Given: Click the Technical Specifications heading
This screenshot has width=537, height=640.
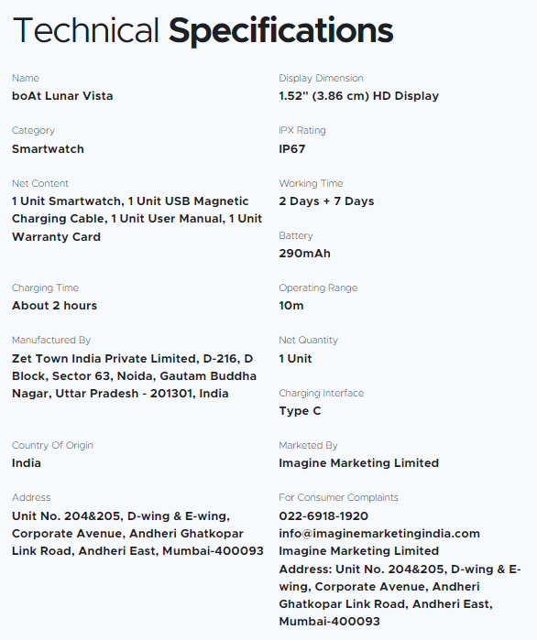Looking at the screenshot, I should pyautogui.click(x=203, y=31).
